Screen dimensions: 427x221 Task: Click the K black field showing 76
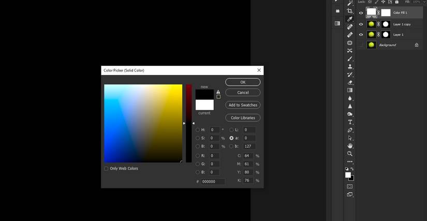click(248, 180)
